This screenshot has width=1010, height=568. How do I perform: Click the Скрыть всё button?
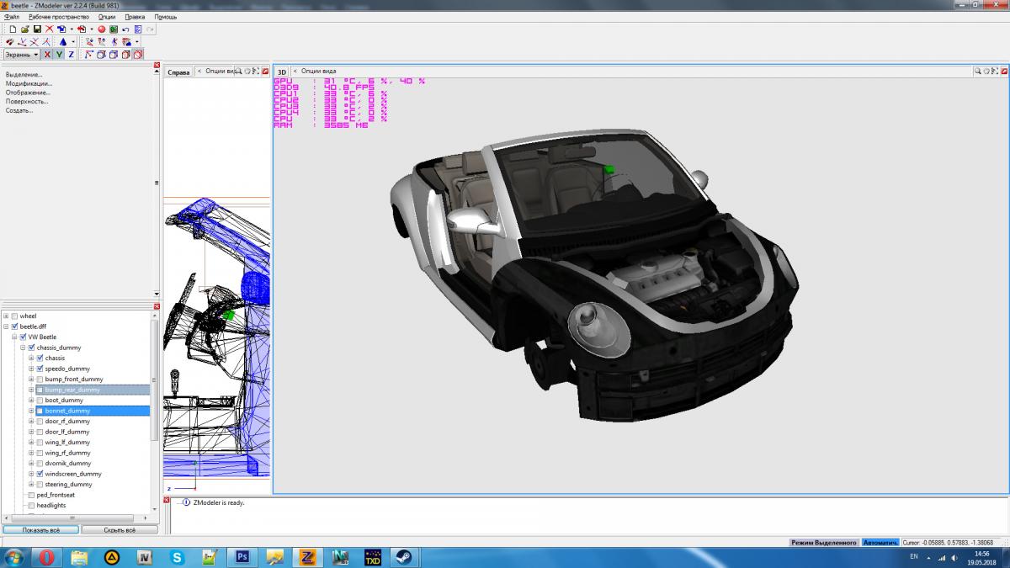(119, 530)
